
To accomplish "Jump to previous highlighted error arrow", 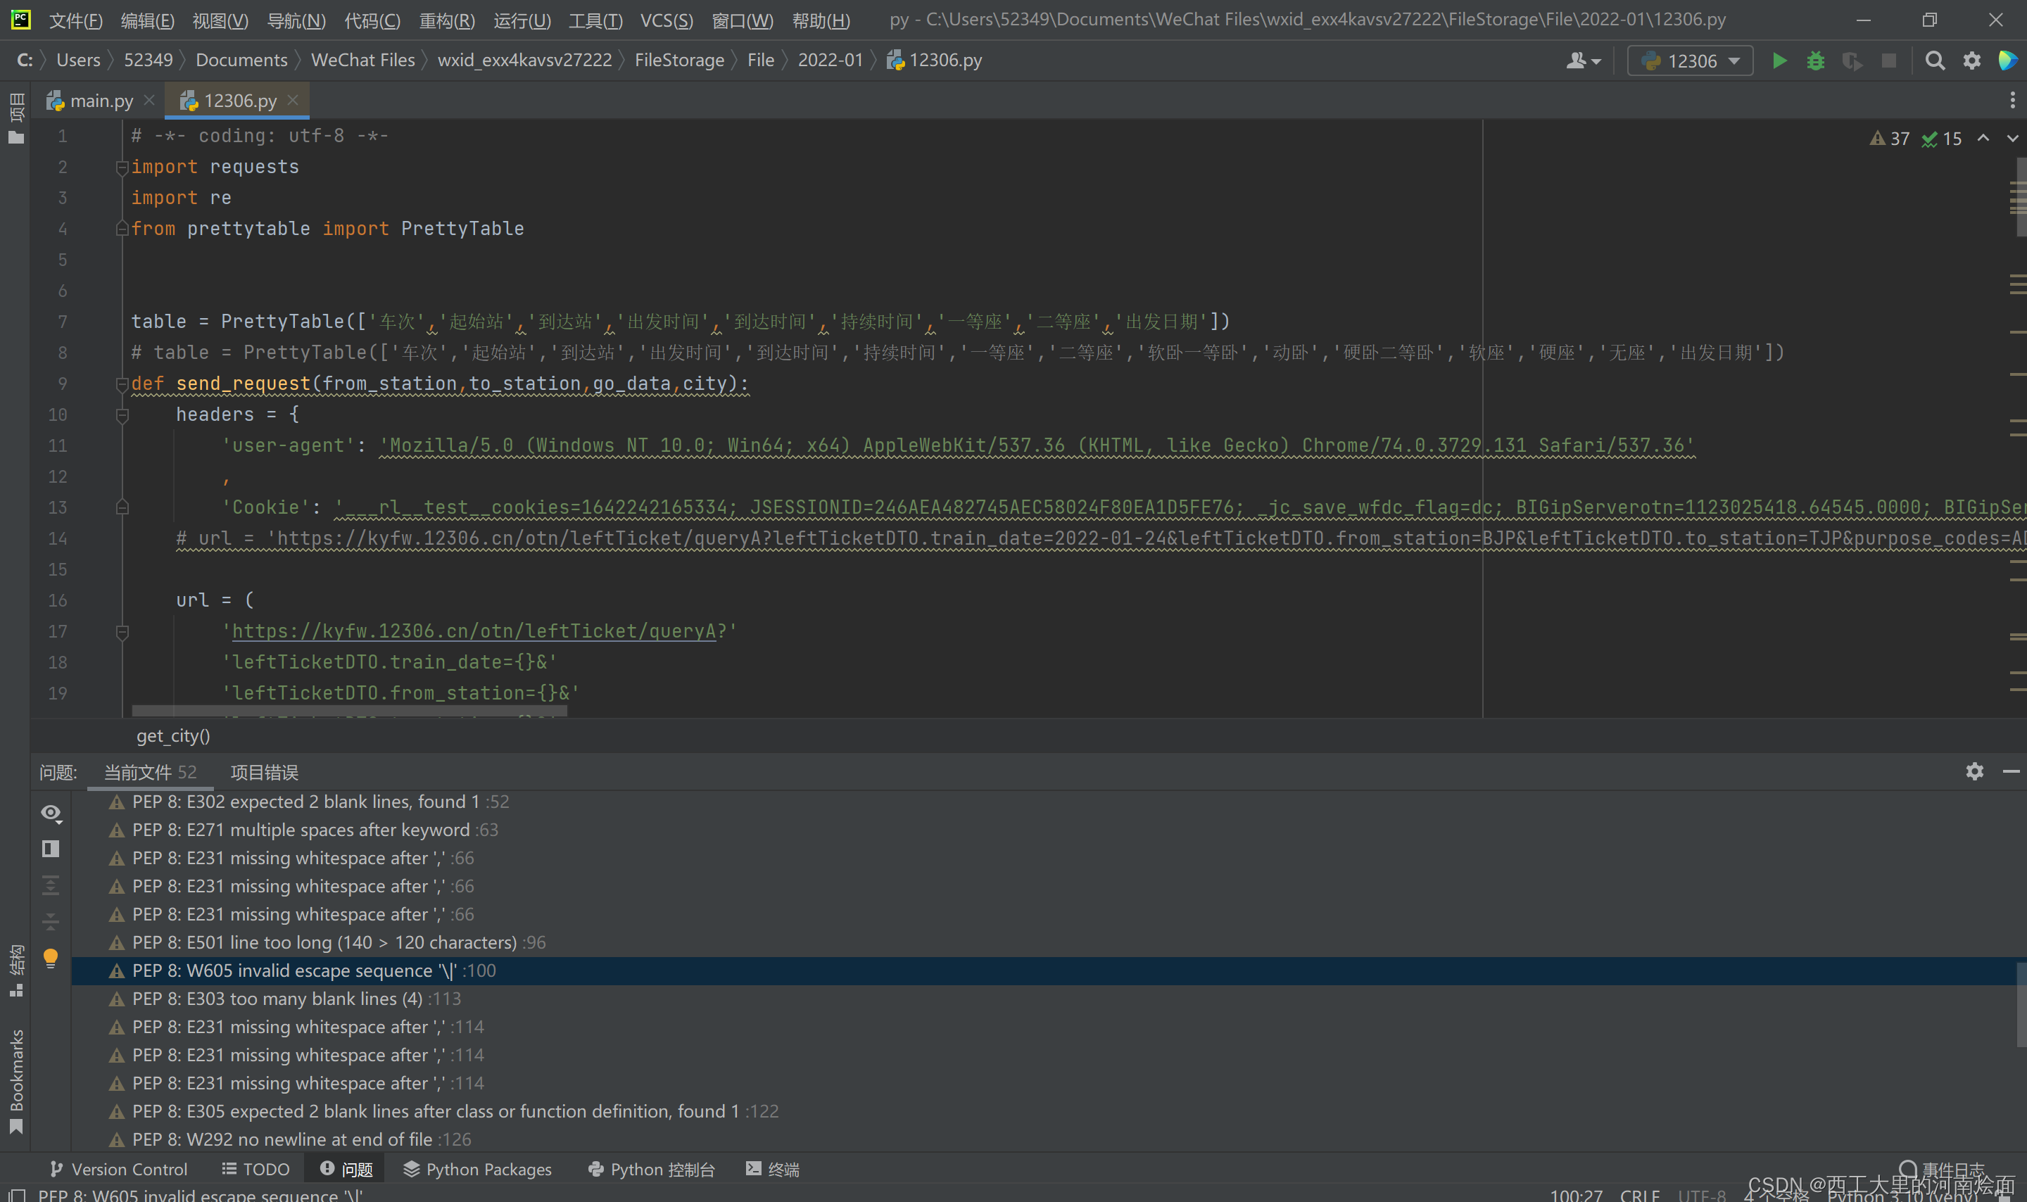I will tap(1983, 138).
